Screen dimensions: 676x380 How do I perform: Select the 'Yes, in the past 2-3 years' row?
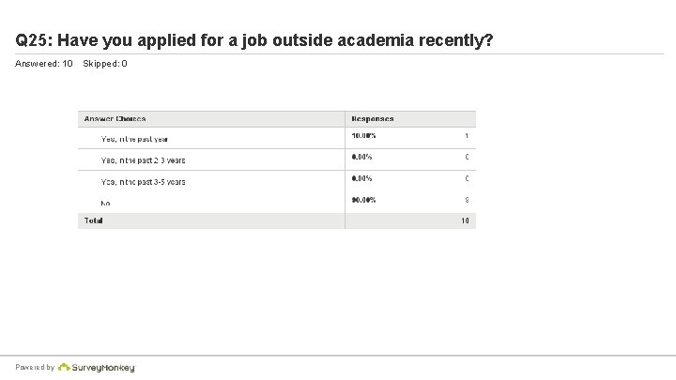point(143,160)
